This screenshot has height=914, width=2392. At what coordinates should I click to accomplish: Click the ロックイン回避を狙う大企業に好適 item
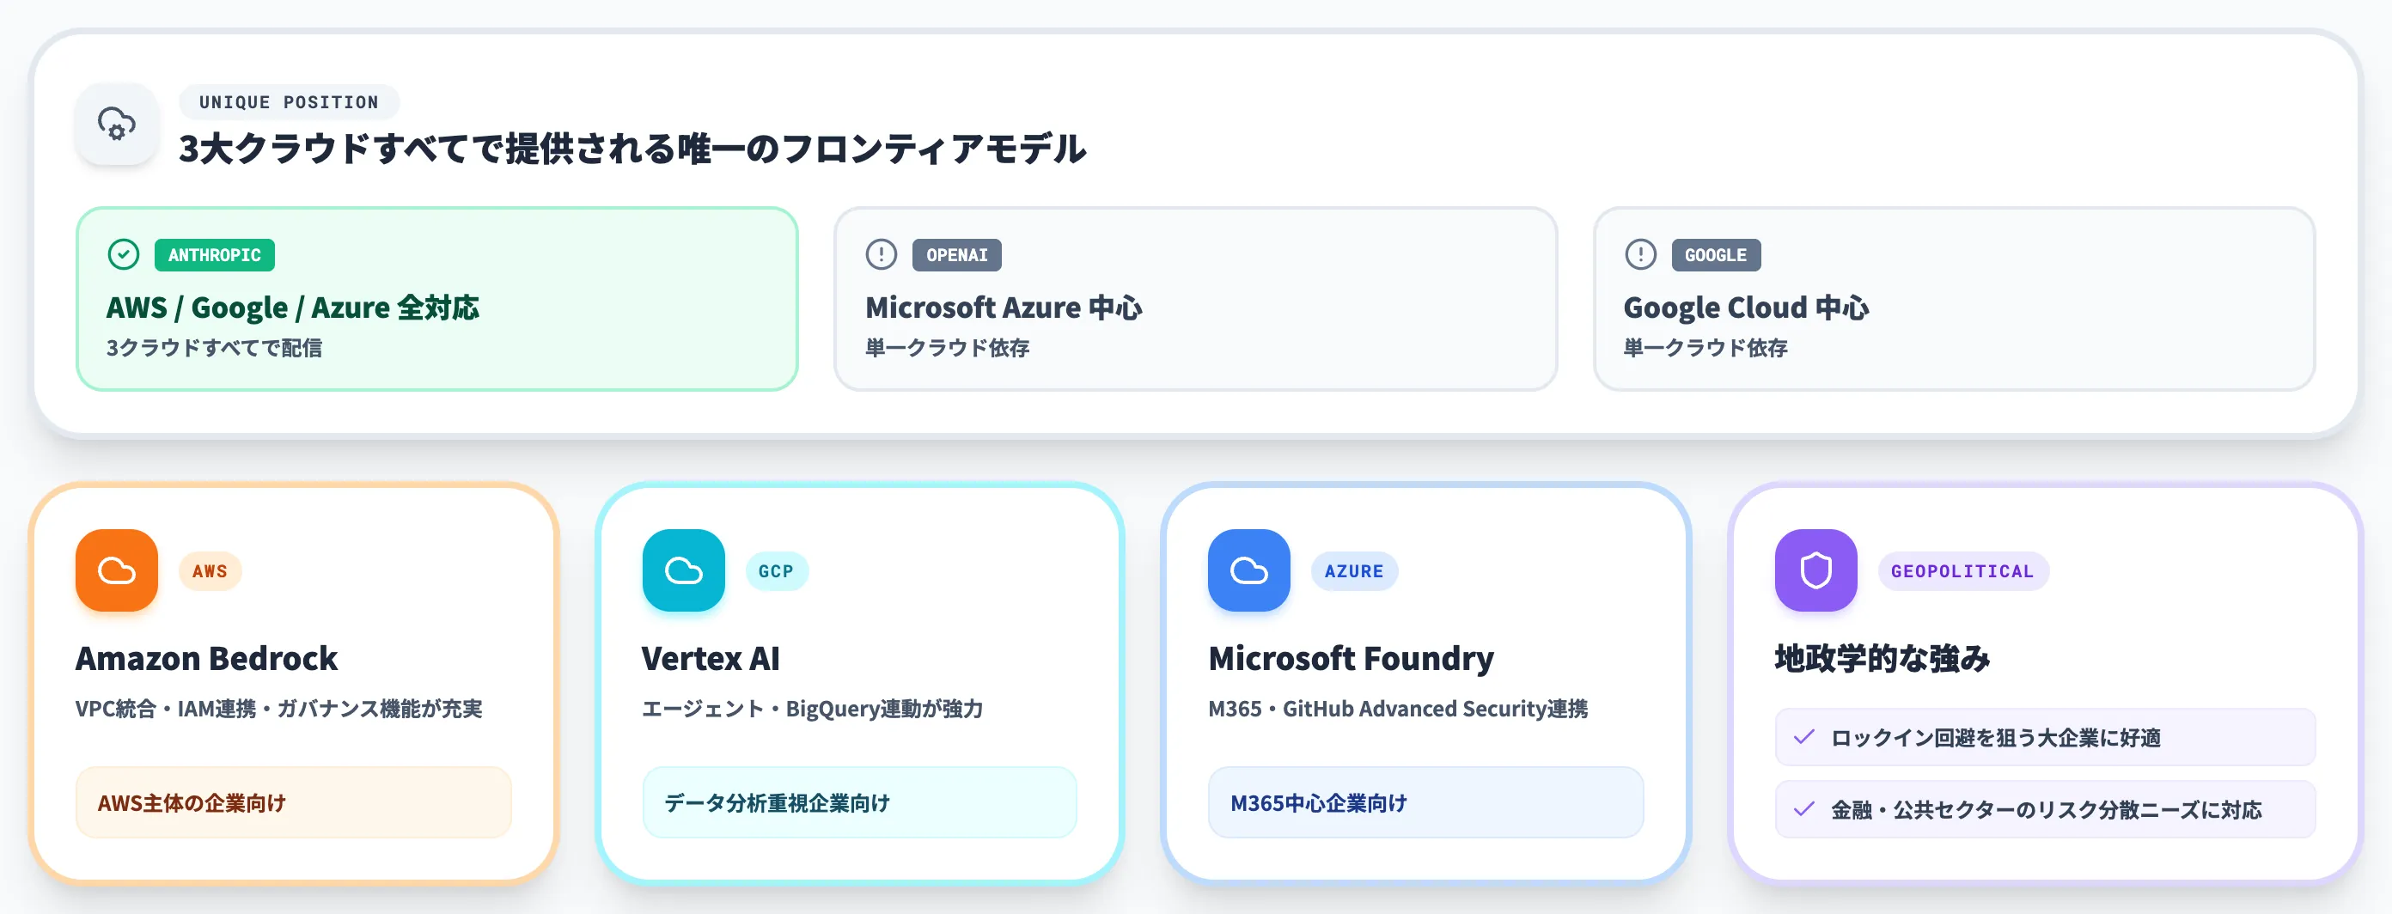(x=2045, y=738)
